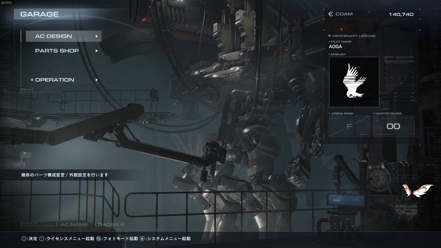Click the COAM currency symbol icon
Screen dimensions: 441x248
pos(331,14)
